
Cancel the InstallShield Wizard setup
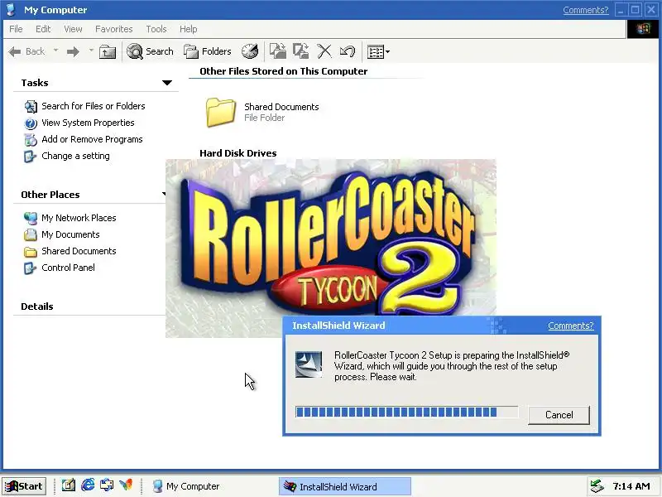[x=559, y=415]
